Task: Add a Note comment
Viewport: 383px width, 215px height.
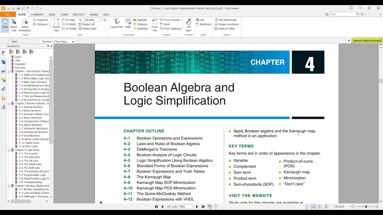Action: coord(128,24)
